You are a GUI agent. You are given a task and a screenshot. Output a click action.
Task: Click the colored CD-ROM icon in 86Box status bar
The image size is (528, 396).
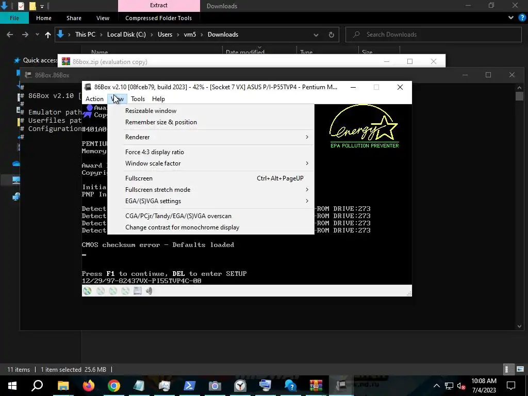87,291
